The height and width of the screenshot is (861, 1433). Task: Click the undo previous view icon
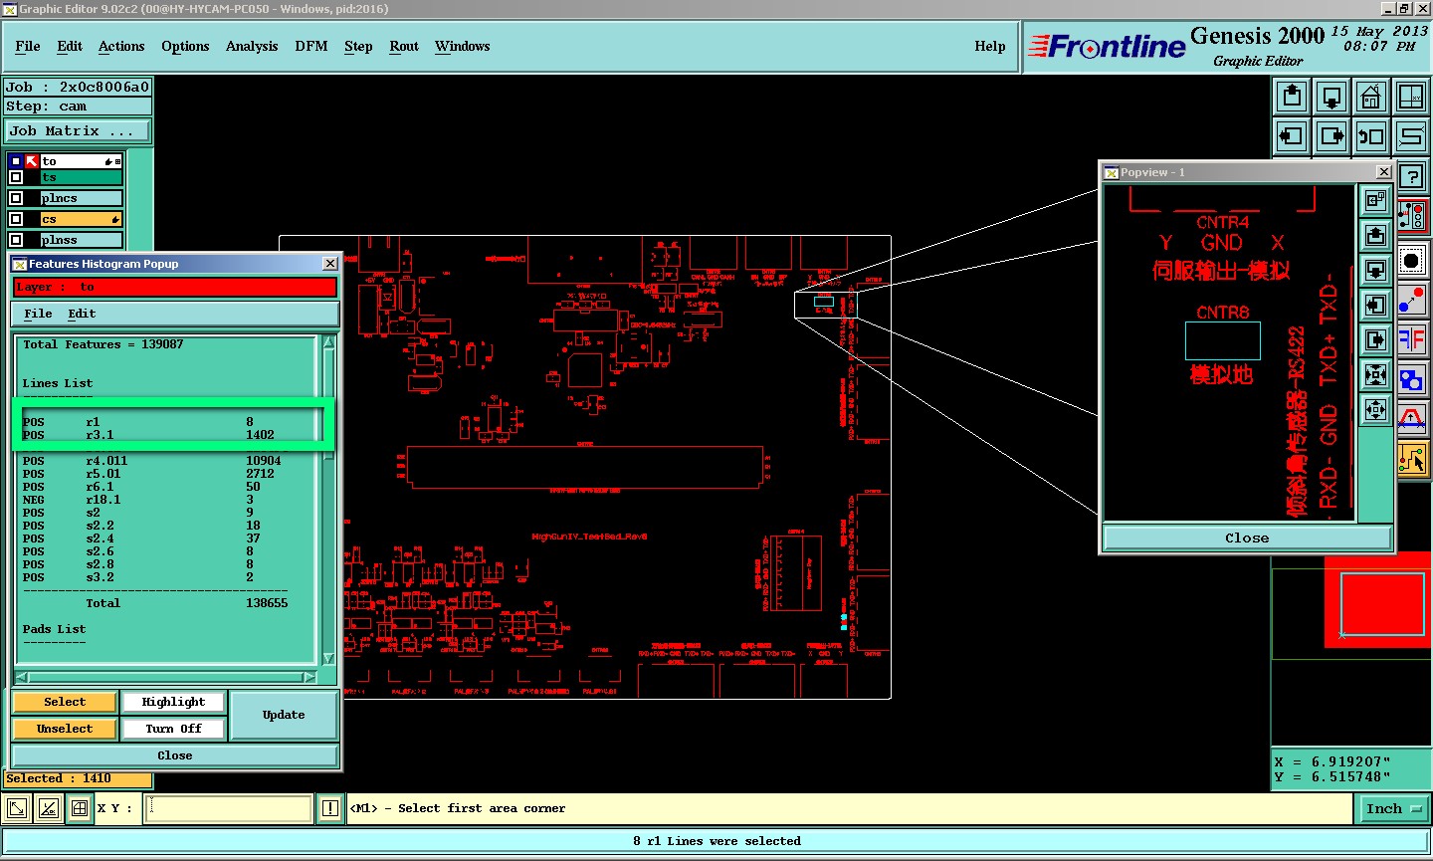click(x=1371, y=135)
